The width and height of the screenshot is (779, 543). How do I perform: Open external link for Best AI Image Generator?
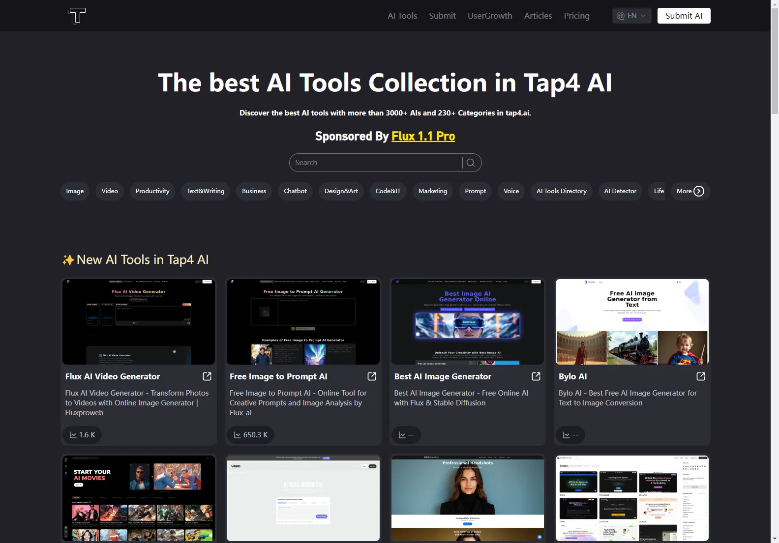pyautogui.click(x=536, y=376)
